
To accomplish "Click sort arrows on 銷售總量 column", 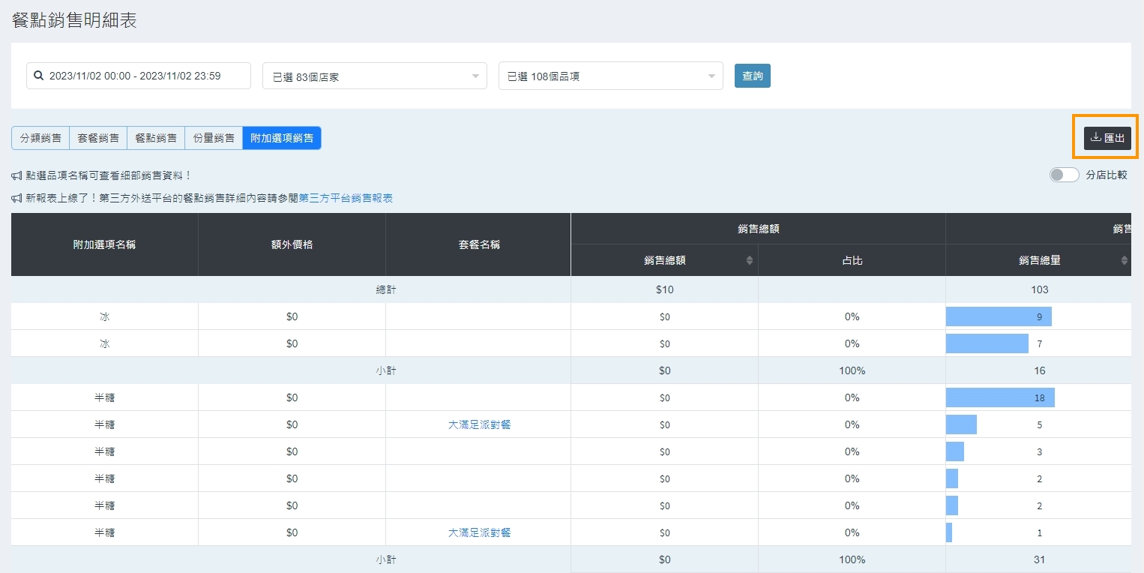I will (x=1124, y=260).
